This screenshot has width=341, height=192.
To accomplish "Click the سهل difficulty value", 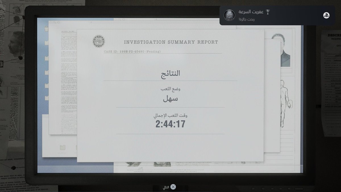I will pos(170,99).
